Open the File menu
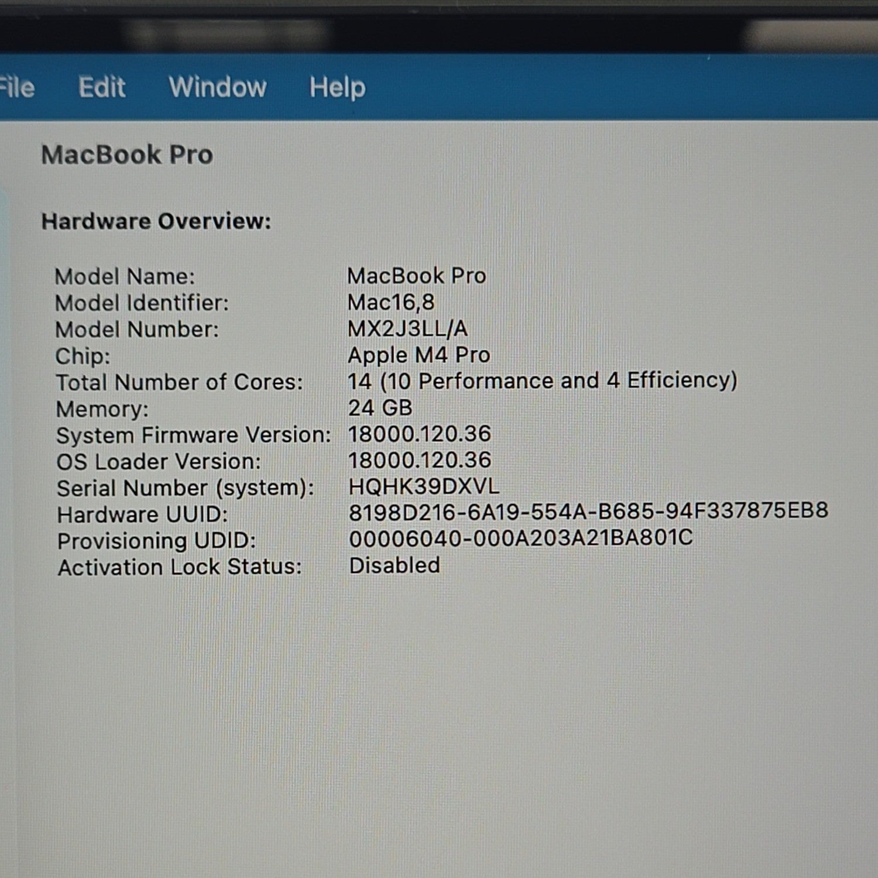The image size is (878, 878). tap(17, 88)
